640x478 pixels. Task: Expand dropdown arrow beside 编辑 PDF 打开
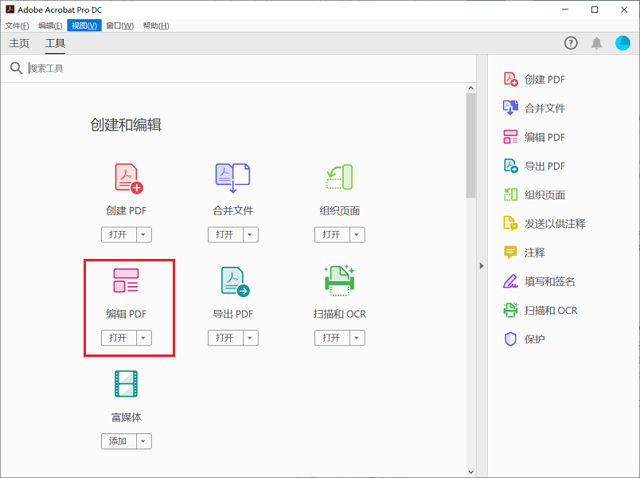143,338
